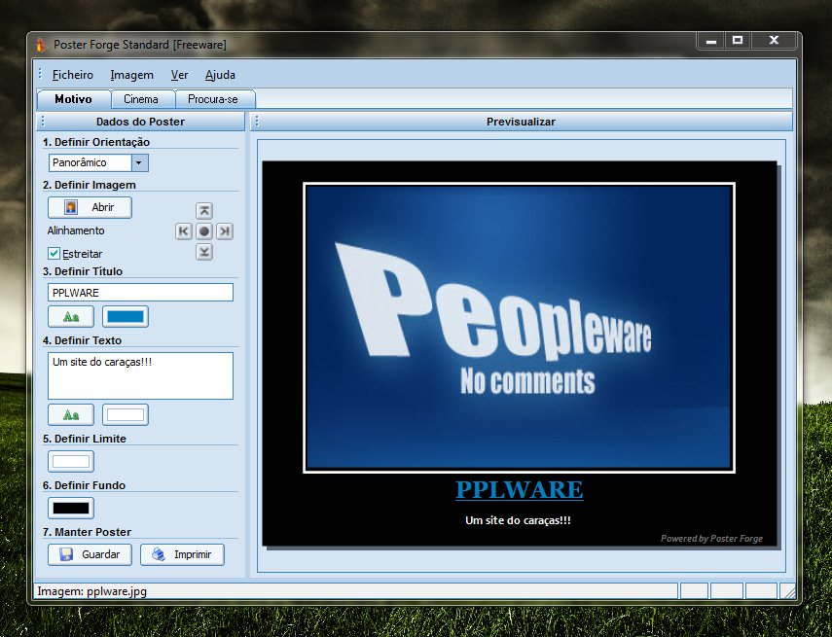Click the '1. Definir Orientação' label
The image size is (832, 637).
pyautogui.click(x=96, y=142)
